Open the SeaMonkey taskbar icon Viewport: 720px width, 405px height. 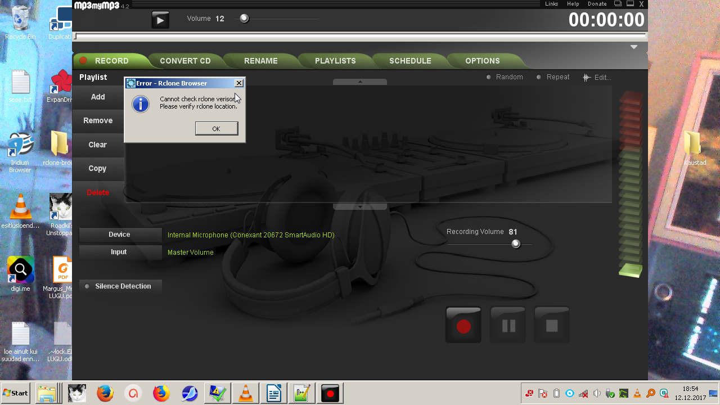click(190, 393)
